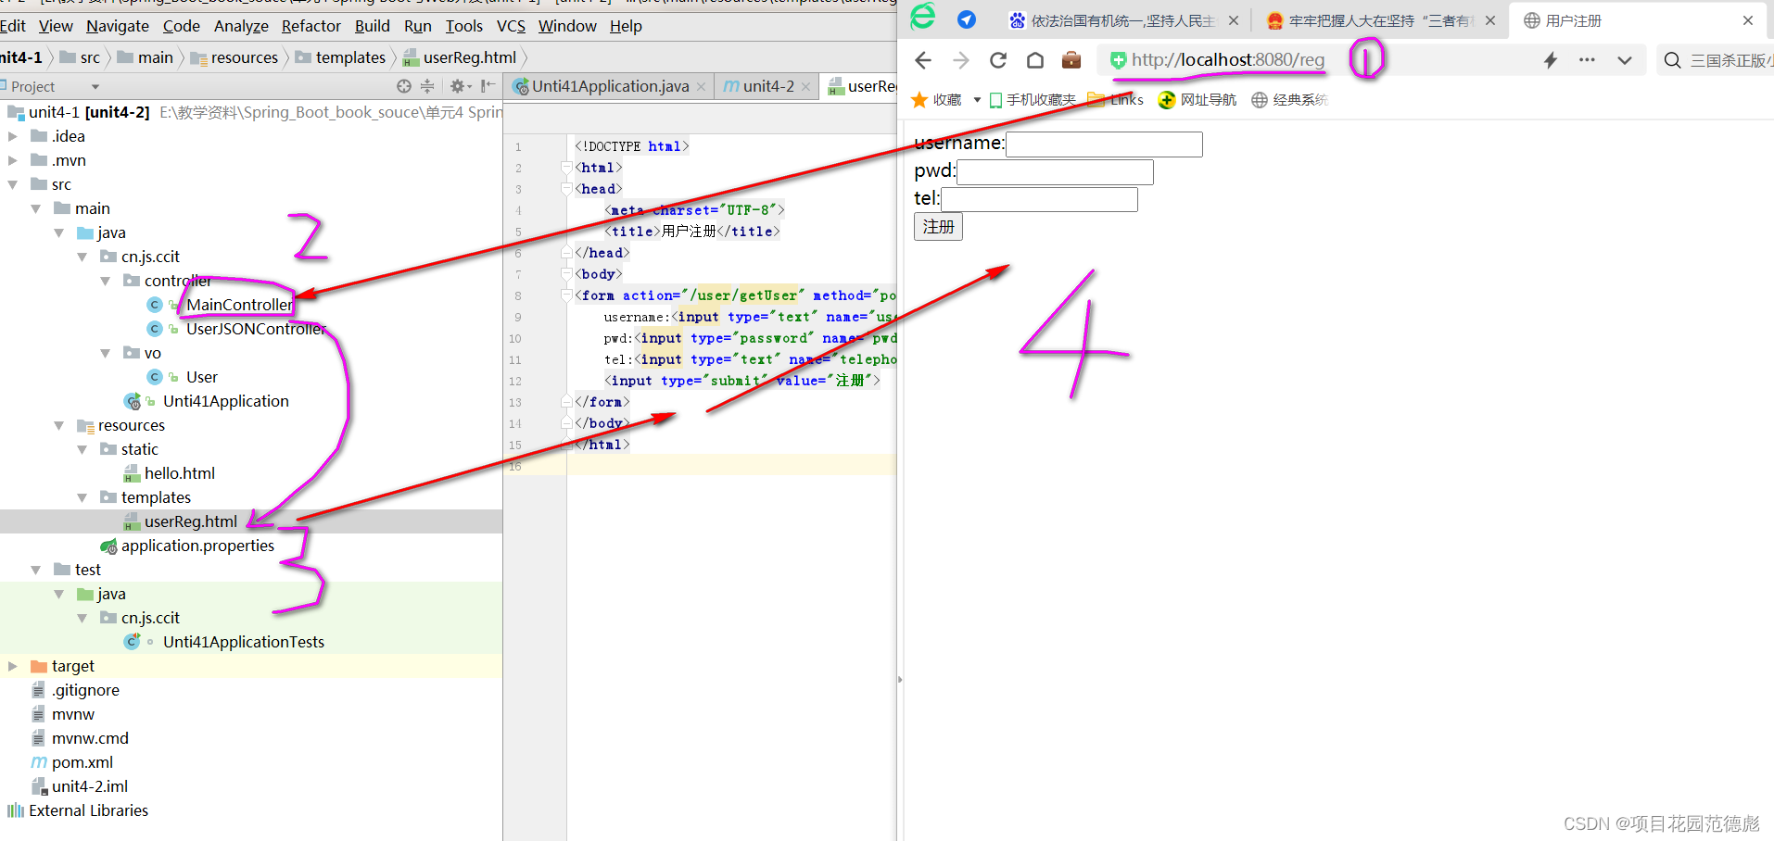
Task: Select Unti41Application in project tree
Action: click(x=226, y=401)
